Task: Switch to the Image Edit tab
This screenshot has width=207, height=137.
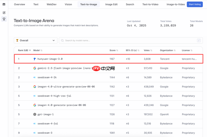Action: [111, 4]
